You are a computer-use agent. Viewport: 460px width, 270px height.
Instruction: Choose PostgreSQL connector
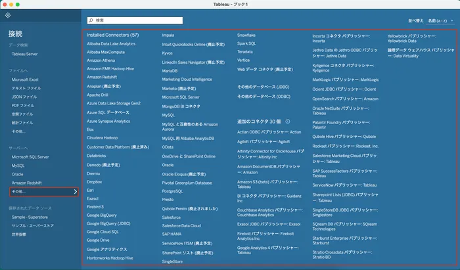[x=172, y=191]
